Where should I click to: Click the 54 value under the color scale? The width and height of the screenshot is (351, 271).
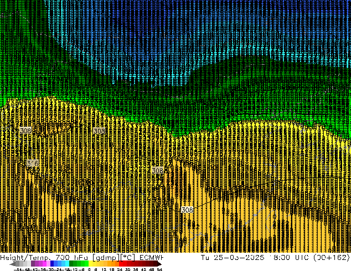click(x=159, y=269)
